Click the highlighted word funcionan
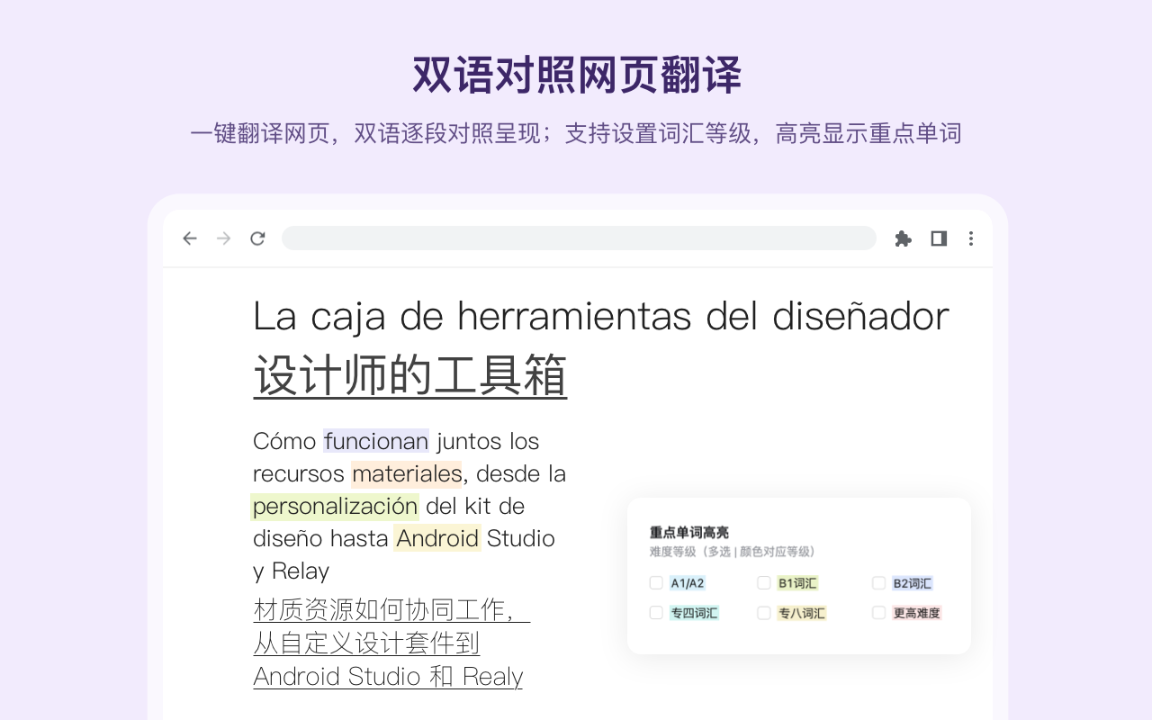1152x720 pixels. [x=375, y=441]
